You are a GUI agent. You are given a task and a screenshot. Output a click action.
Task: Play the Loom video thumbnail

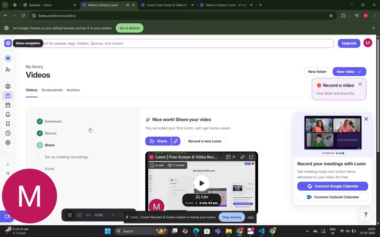coord(202,183)
